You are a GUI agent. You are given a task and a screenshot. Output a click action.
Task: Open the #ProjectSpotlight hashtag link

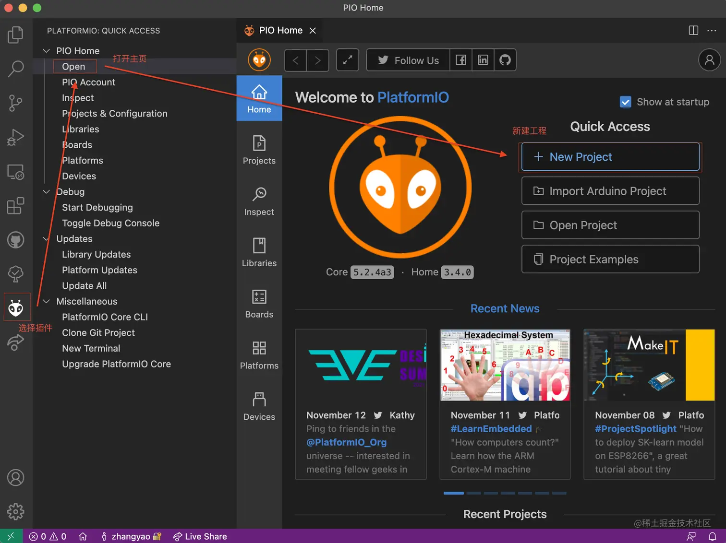pyautogui.click(x=636, y=429)
